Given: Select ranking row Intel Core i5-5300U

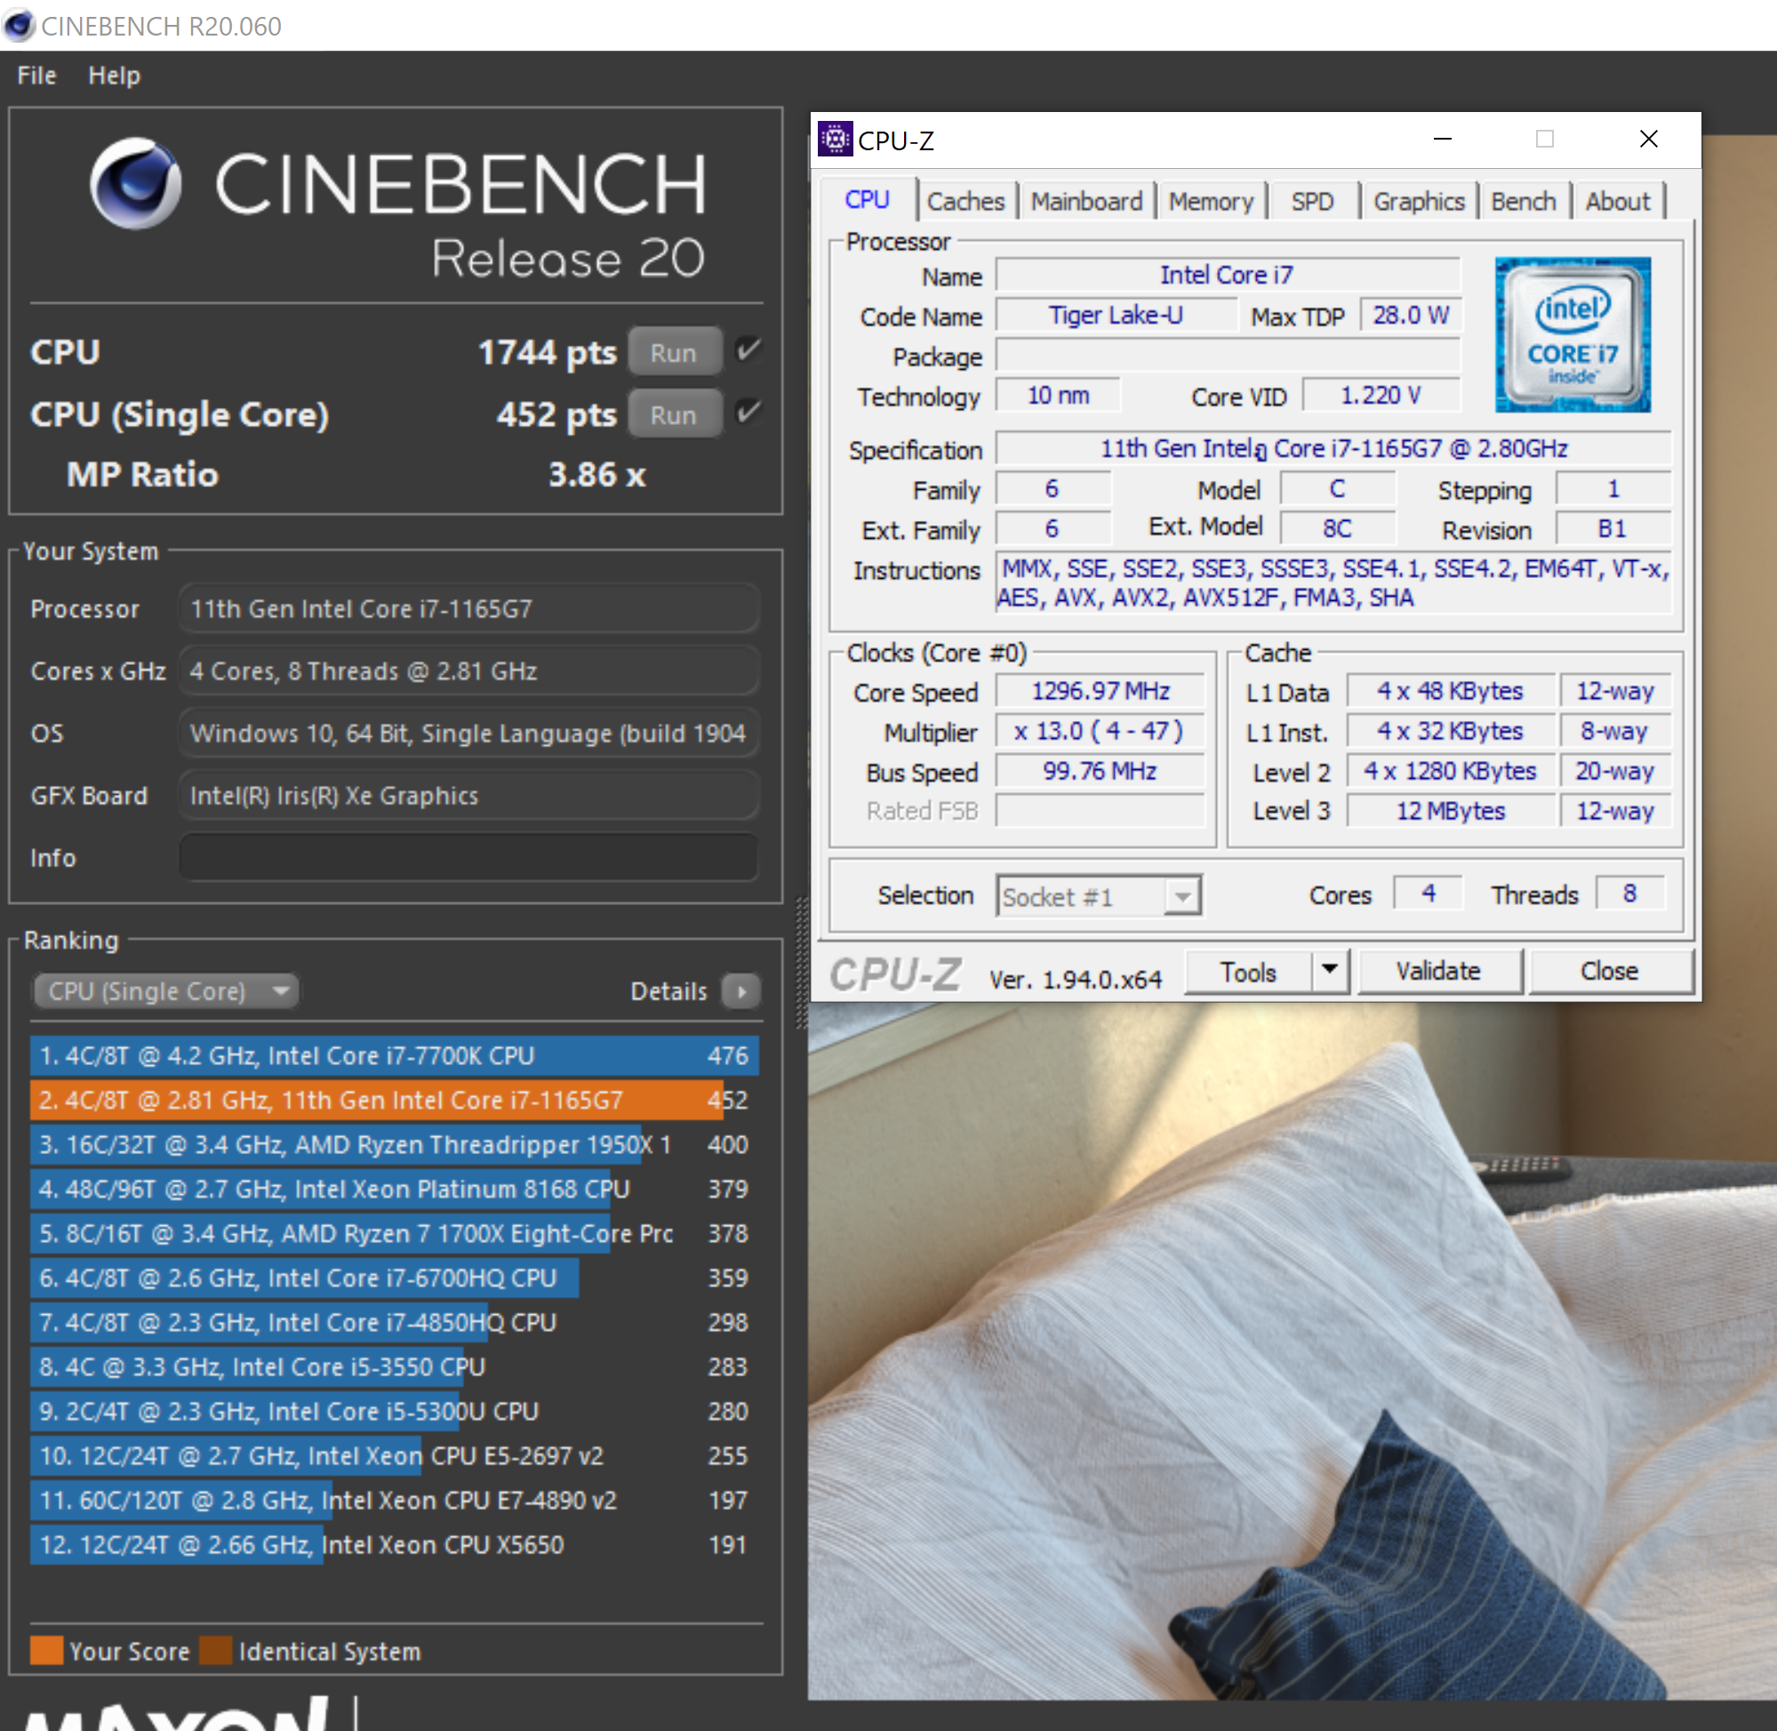Looking at the screenshot, I should click(x=395, y=1412).
